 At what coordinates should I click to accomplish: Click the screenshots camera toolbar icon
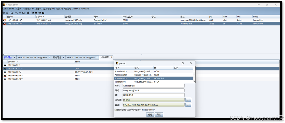coord(43,13)
